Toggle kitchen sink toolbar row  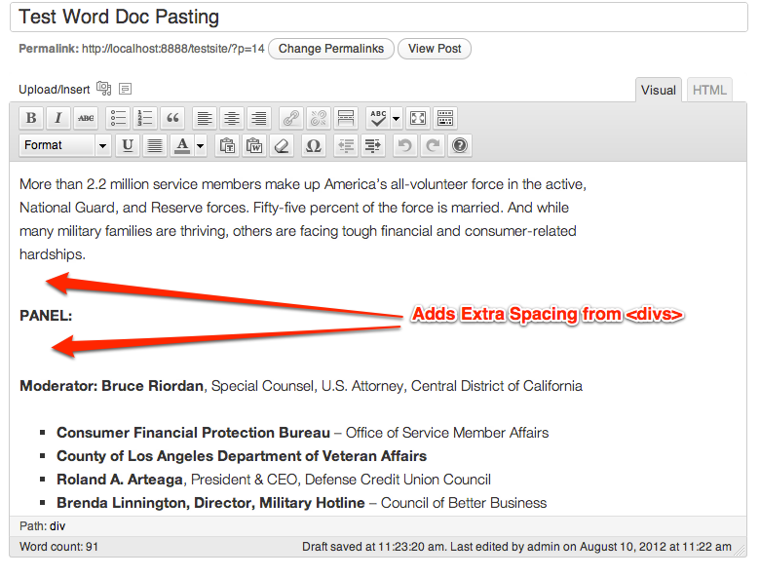[x=445, y=118]
